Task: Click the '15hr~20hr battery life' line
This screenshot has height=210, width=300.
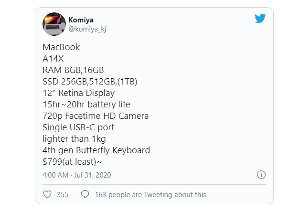Action: pyautogui.click(x=86, y=105)
